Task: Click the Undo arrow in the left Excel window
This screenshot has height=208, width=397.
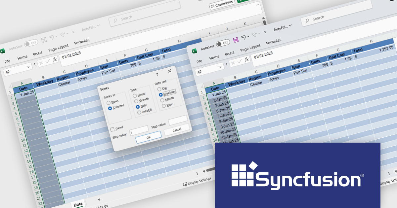Action: pyautogui.click(x=52, y=38)
